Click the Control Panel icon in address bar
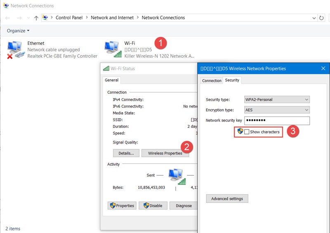The image size is (330, 233). pos(45,18)
